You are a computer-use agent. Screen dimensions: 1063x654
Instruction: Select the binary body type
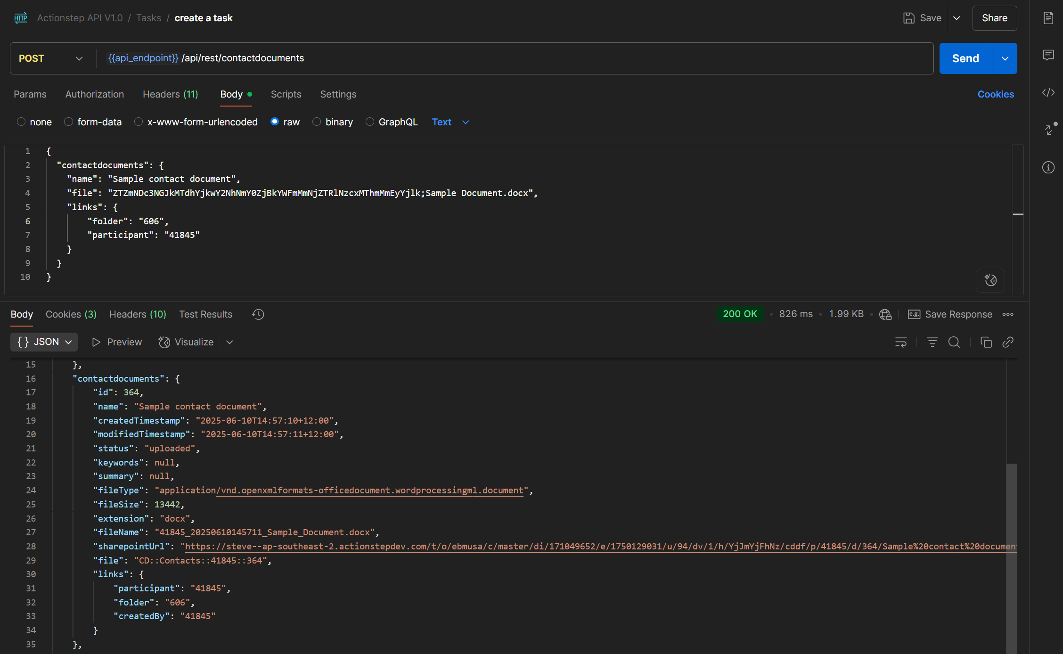point(317,122)
